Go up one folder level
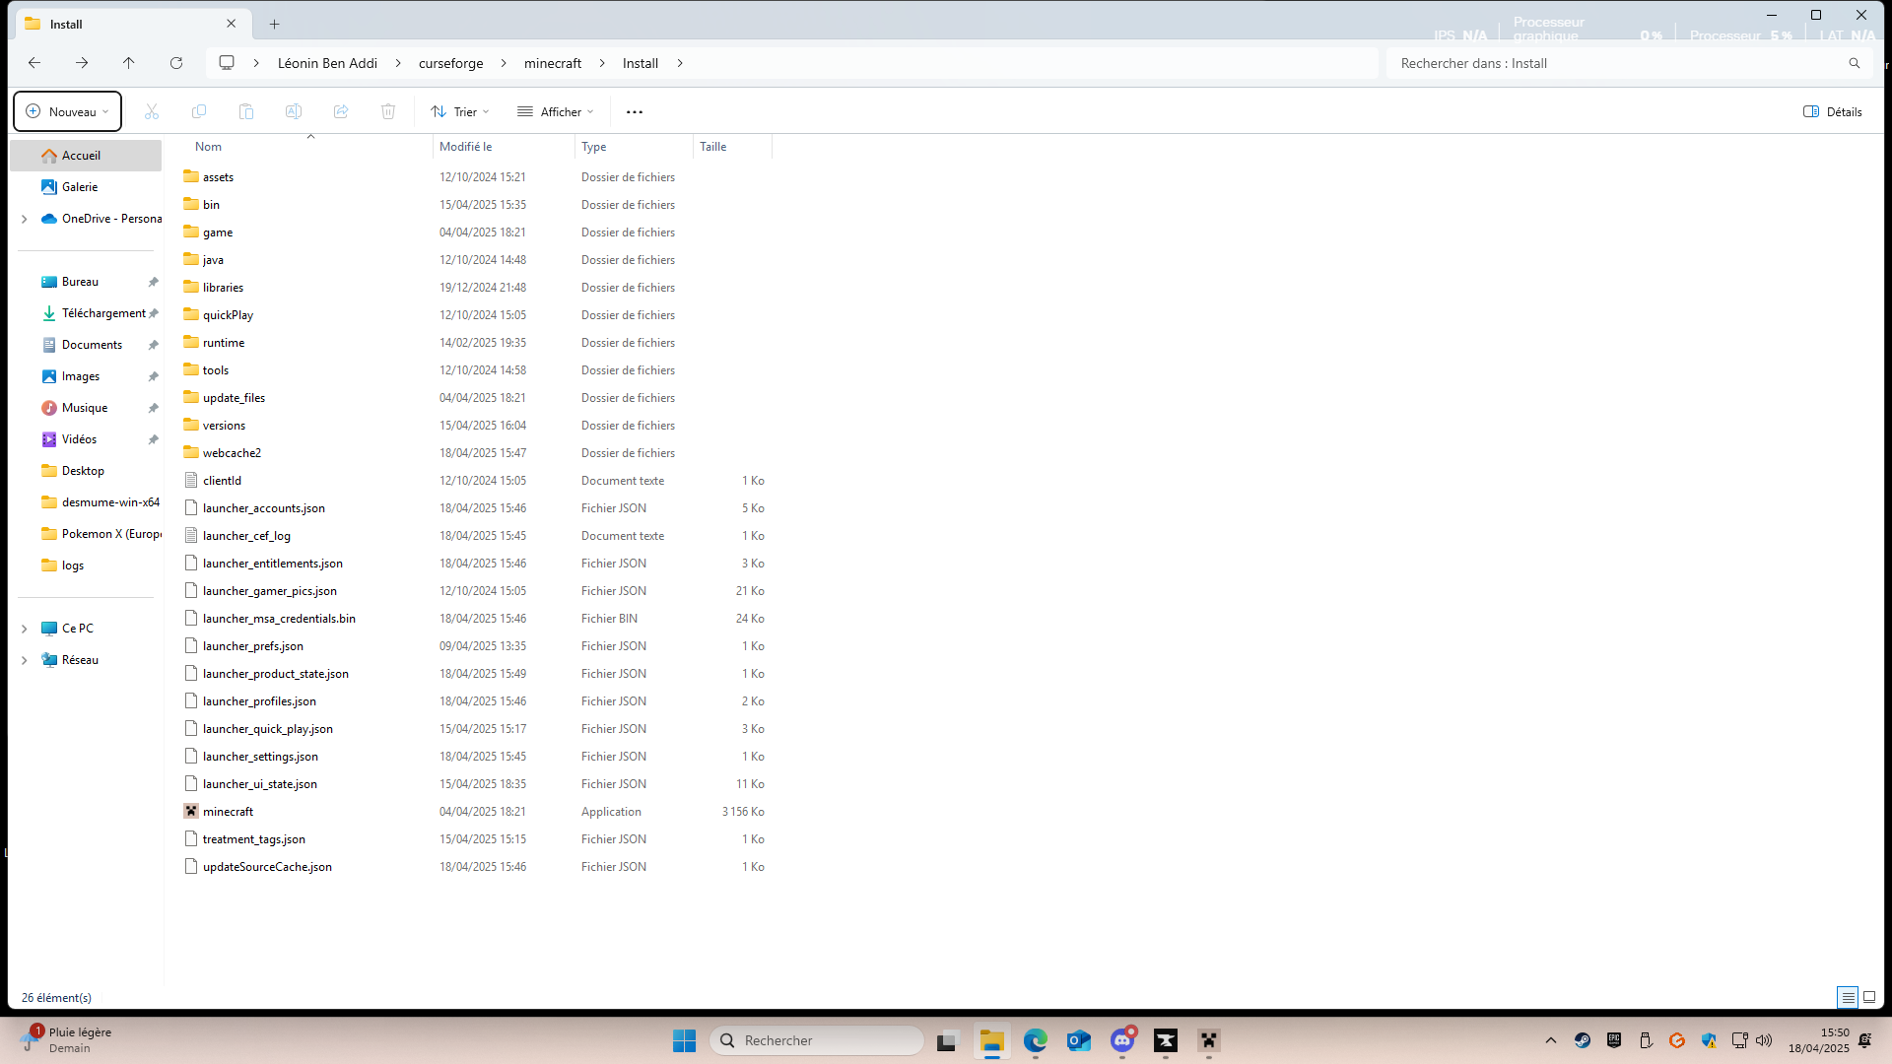The width and height of the screenshot is (1892, 1064). [129, 63]
